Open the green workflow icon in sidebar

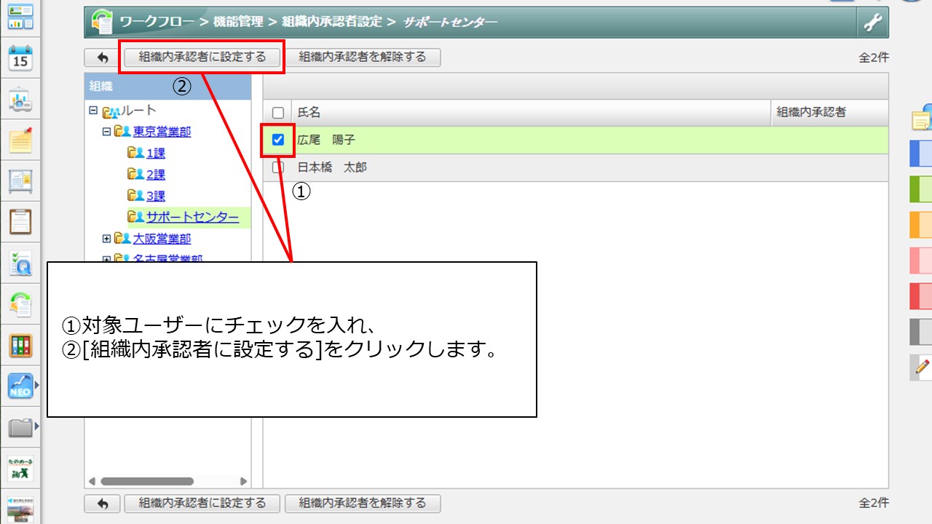point(20,304)
